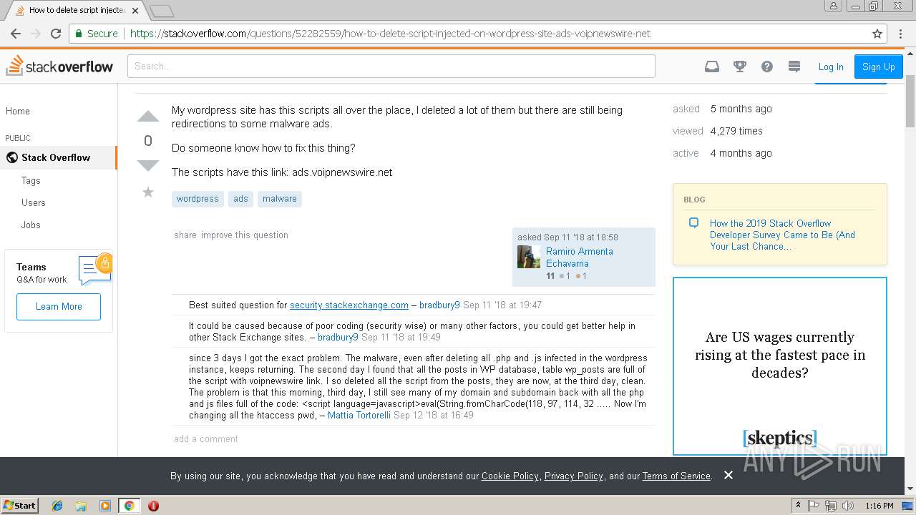The image size is (916, 515).
Task: Click improve this question link
Action: pos(245,235)
